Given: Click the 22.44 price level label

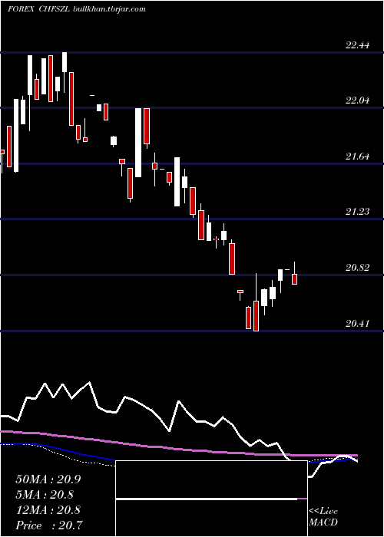Looking at the screenshot, I should (357, 44).
